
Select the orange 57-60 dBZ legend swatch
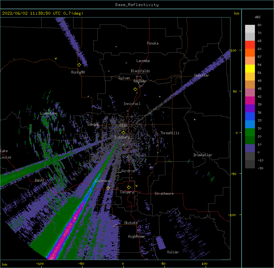250,53
